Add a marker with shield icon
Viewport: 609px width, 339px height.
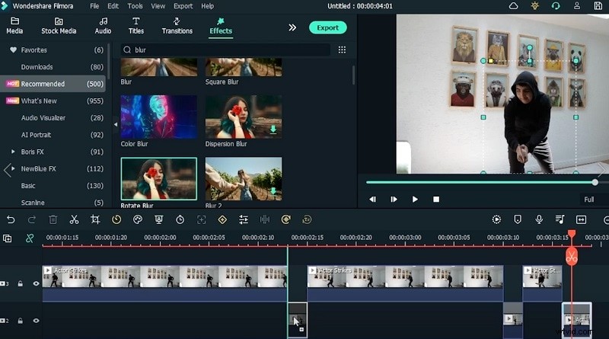coord(518,219)
